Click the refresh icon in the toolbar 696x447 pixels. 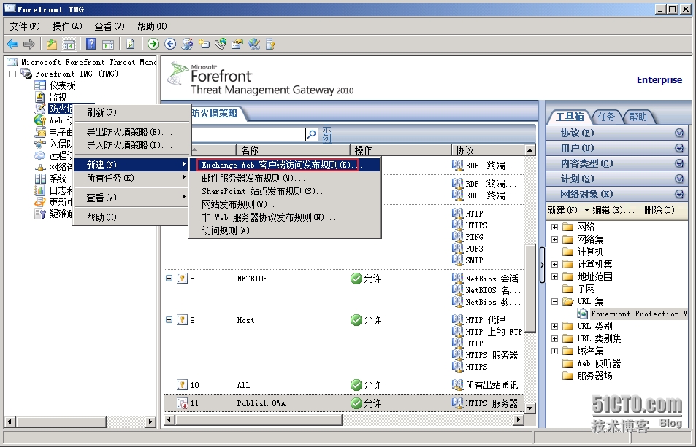(130, 44)
